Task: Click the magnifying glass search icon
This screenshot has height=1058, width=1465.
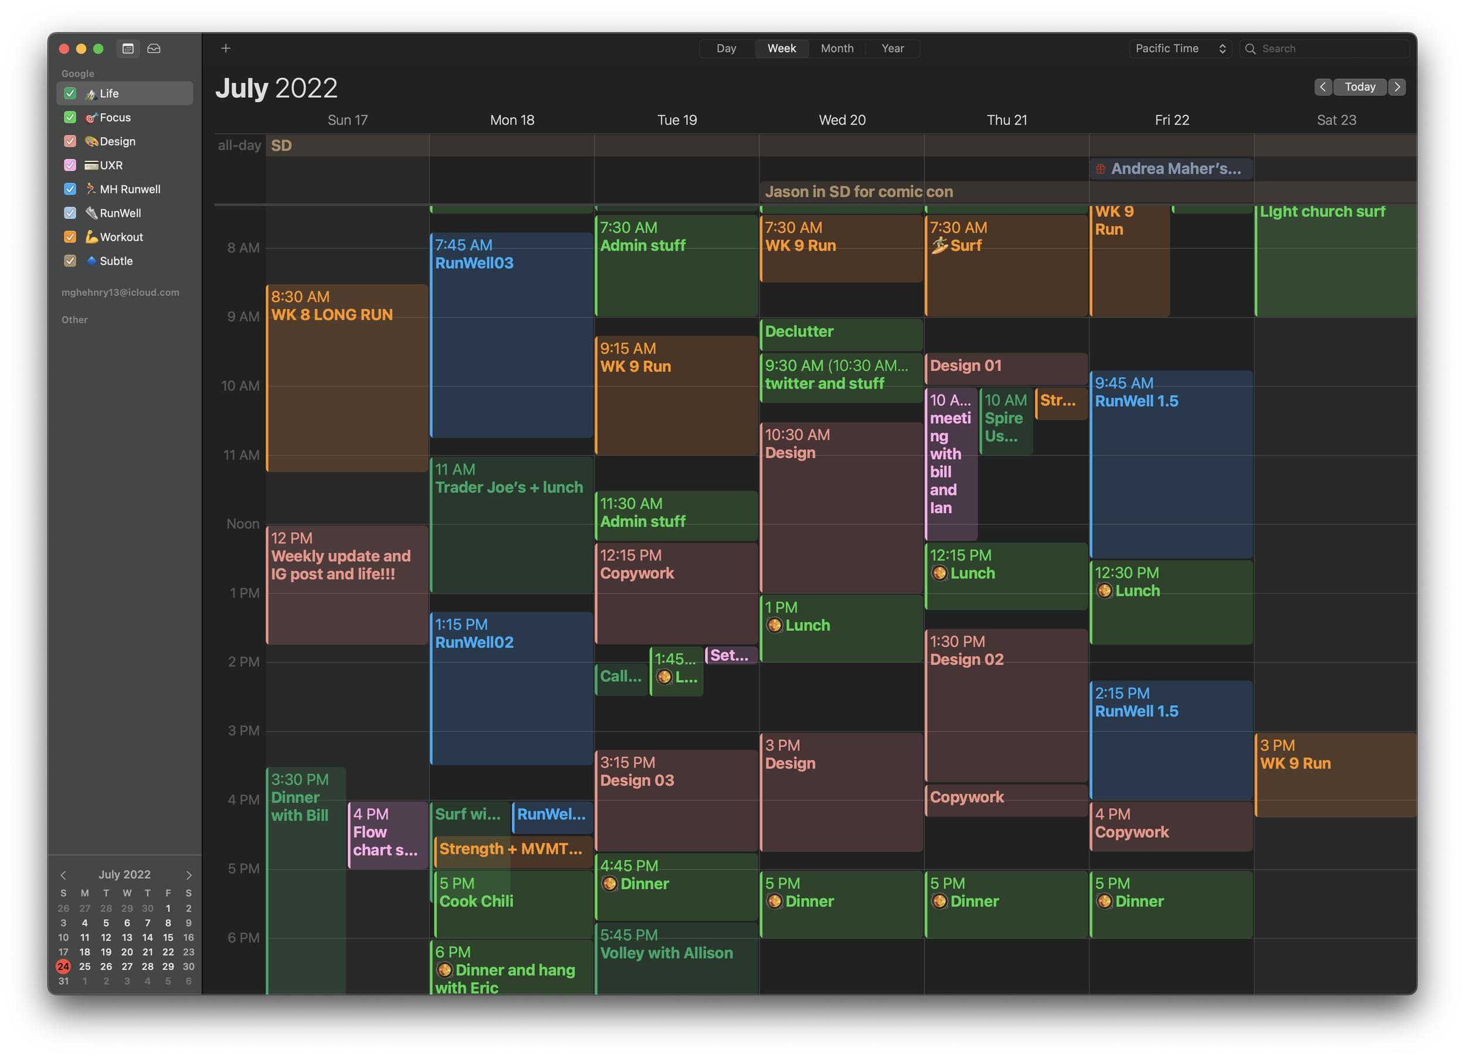Action: (1250, 49)
